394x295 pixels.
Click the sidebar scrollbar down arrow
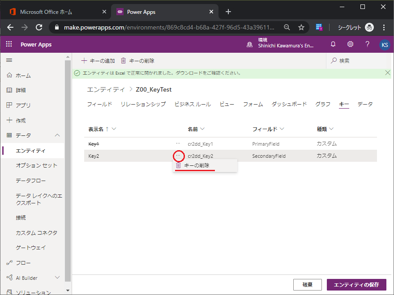(68, 291)
